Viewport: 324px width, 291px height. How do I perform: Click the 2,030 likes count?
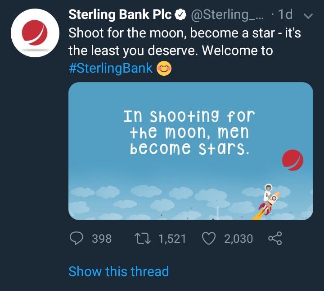[238, 238]
